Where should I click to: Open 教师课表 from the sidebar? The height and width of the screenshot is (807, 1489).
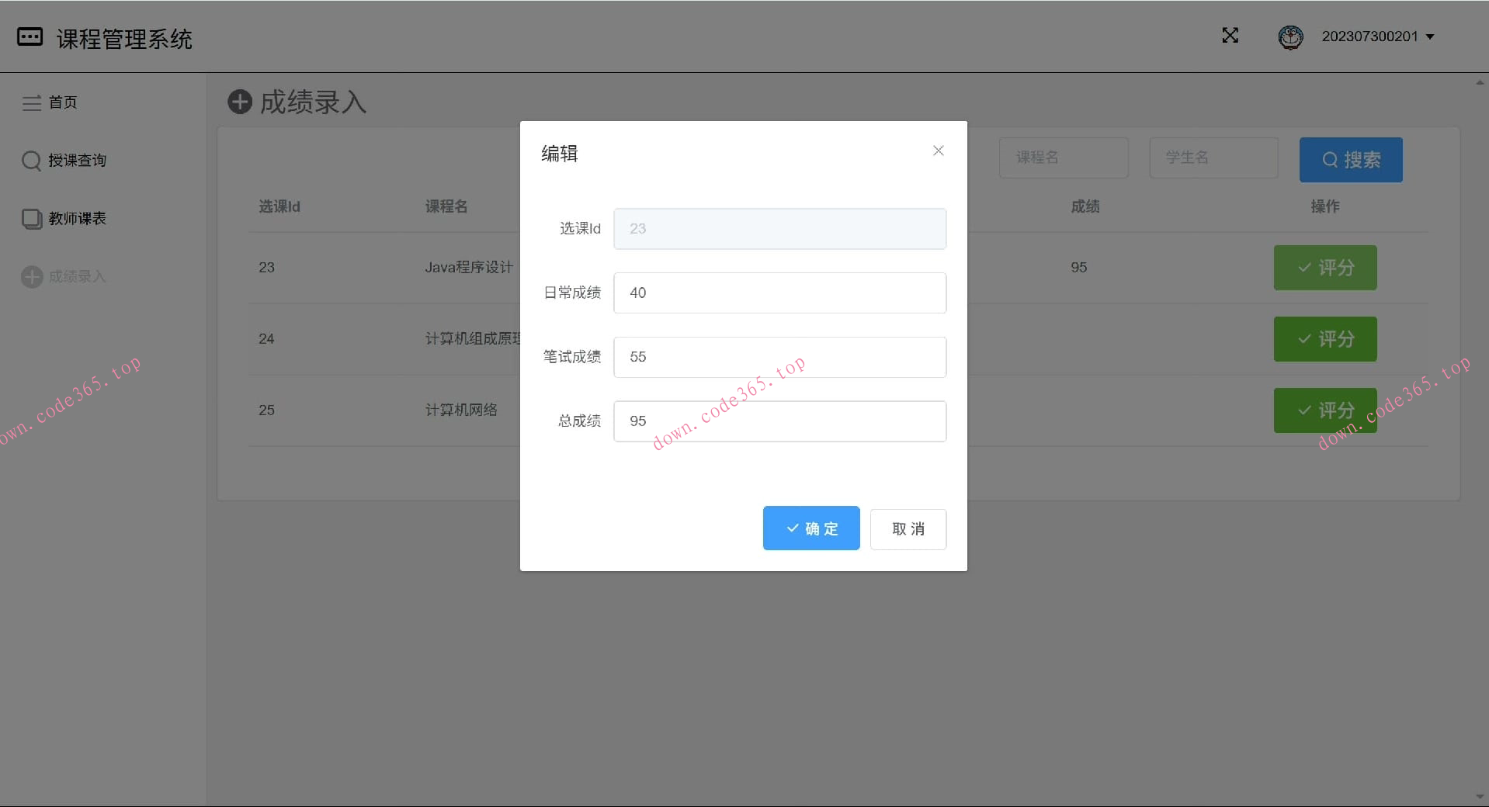pyautogui.click(x=76, y=219)
